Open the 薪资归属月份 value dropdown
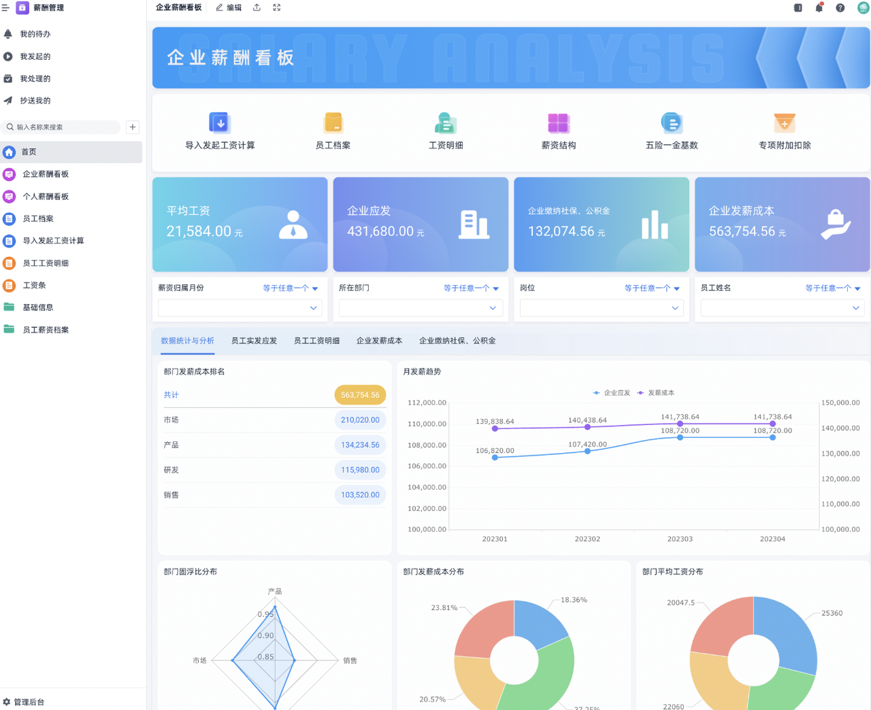Screen dimensions: 871x710 tap(240, 308)
